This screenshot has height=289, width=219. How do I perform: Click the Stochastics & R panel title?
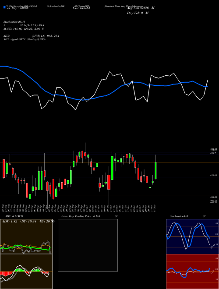pyautogui.click(x=179, y=216)
